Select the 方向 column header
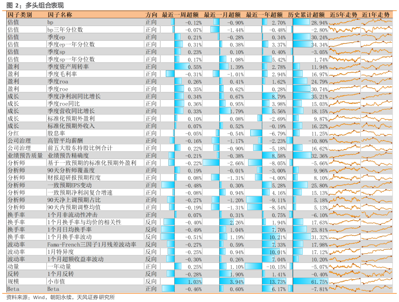399x302 pixels. click(151, 15)
